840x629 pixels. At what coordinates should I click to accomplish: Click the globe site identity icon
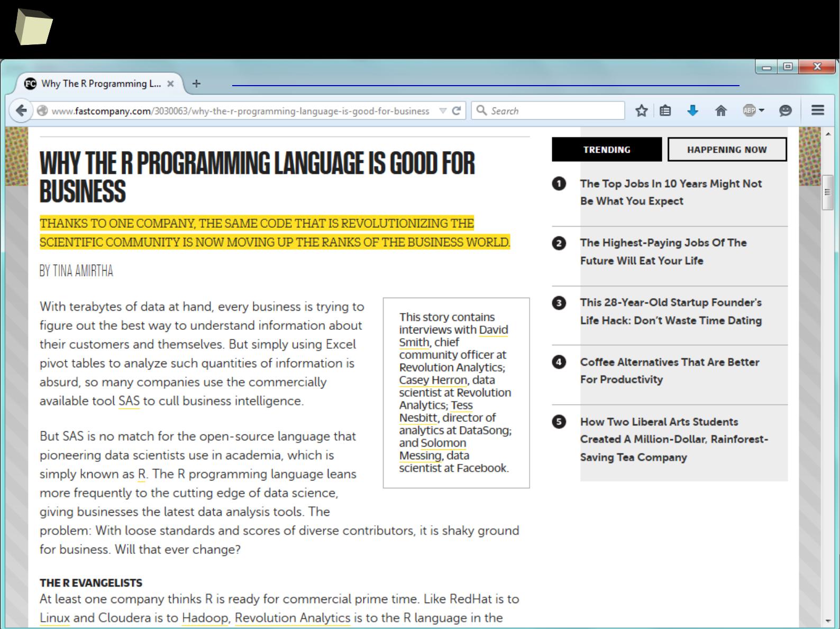click(x=42, y=110)
